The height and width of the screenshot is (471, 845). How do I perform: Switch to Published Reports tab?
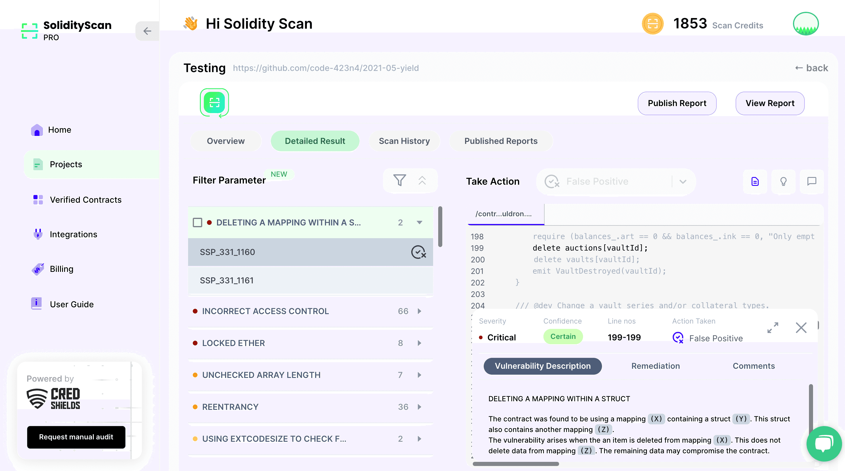coord(501,141)
